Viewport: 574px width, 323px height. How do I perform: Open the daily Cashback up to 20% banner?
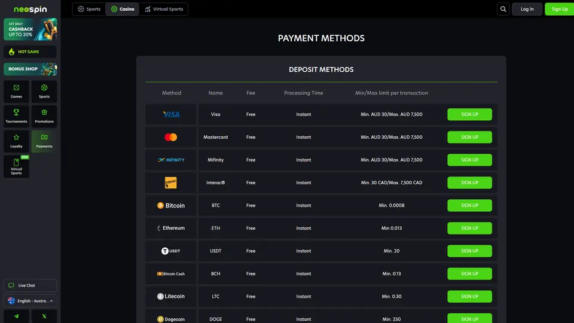tap(30, 29)
